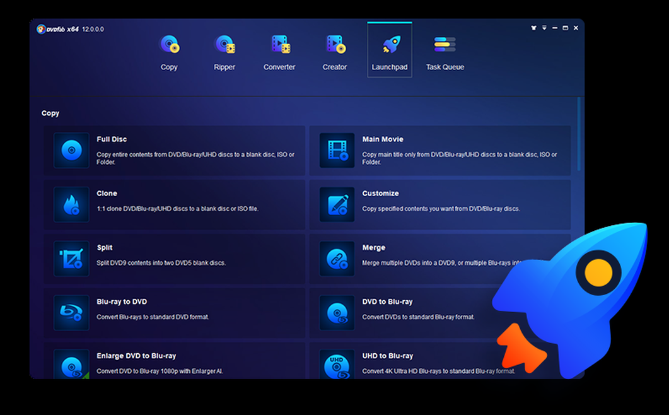Click "Split DVD9 contents into two DVD5" text

pos(161,263)
